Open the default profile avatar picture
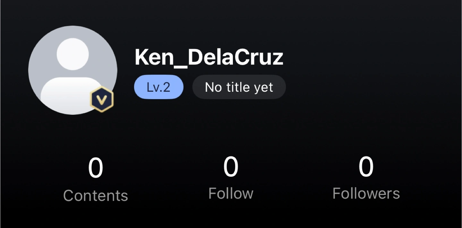Viewport: 462px width, 228px height. [73, 70]
